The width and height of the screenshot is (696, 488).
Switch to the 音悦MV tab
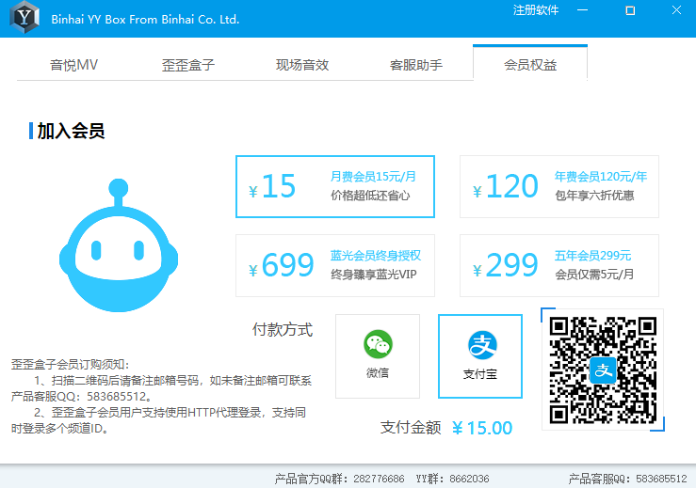point(73,65)
